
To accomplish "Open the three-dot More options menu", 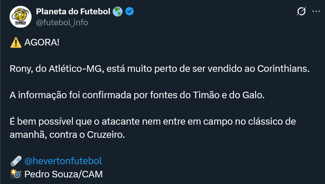I will [316, 12].
